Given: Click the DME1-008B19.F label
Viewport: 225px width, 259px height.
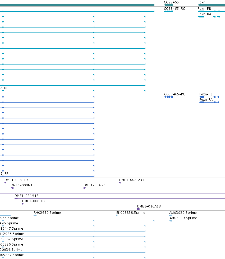Looking at the screenshot, I should pyautogui.click(x=17, y=180).
